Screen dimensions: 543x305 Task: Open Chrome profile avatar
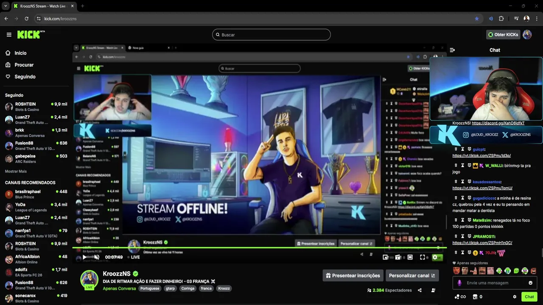[526, 19]
